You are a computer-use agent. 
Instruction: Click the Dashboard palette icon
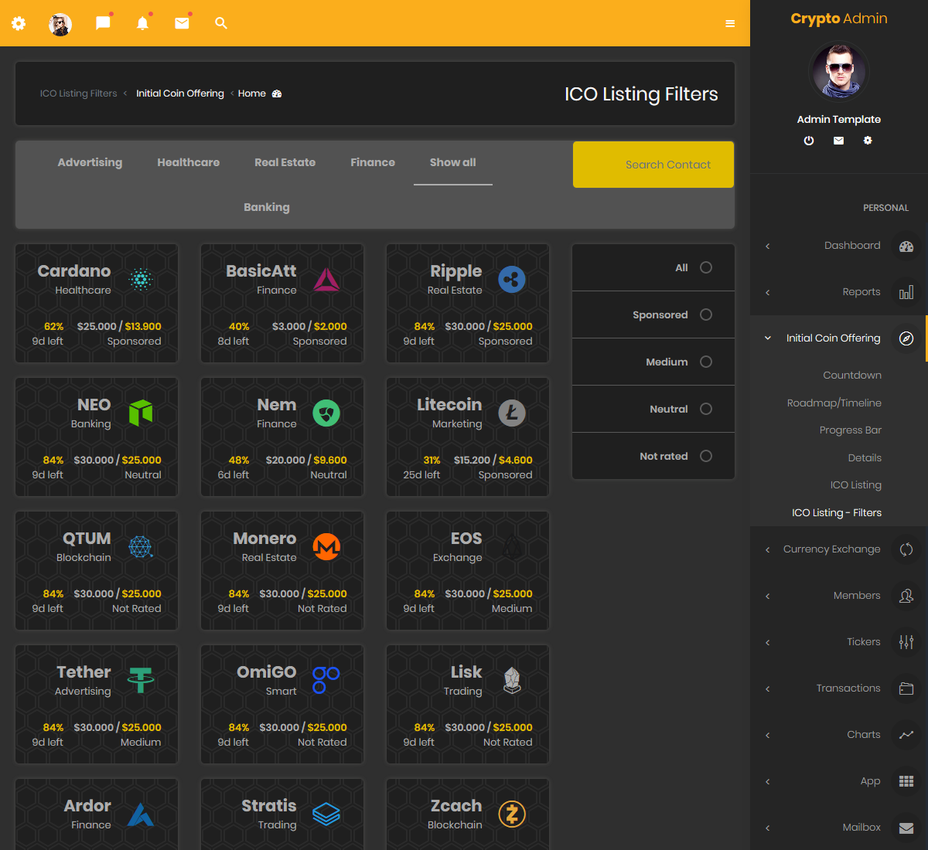tap(906, 246)
